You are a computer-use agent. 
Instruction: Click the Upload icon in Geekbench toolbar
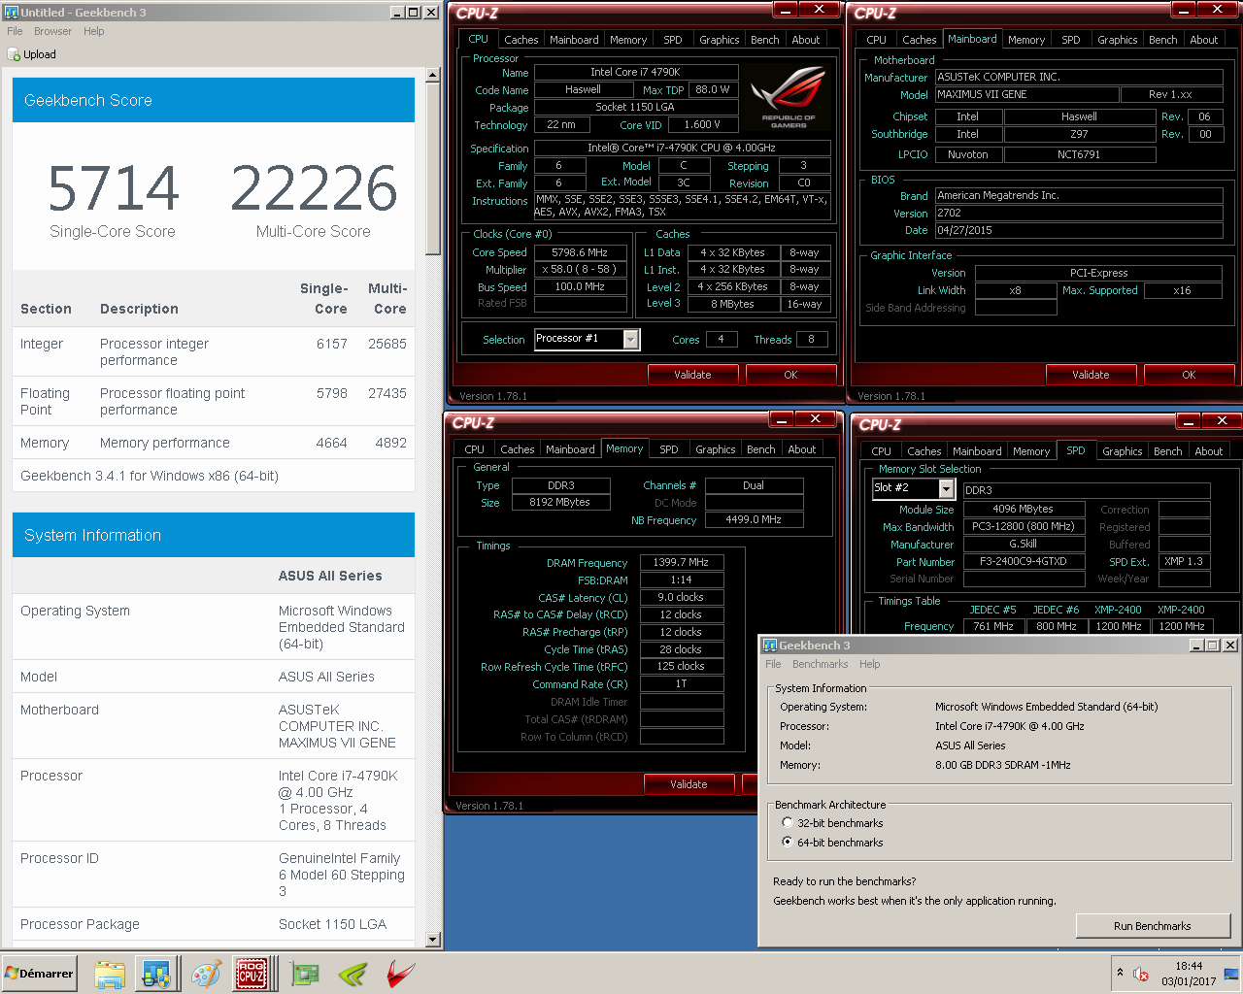[14, 54]
